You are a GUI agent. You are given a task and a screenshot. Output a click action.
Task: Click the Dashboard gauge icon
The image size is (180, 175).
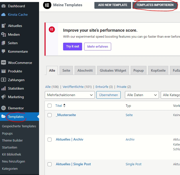point(4,6)
